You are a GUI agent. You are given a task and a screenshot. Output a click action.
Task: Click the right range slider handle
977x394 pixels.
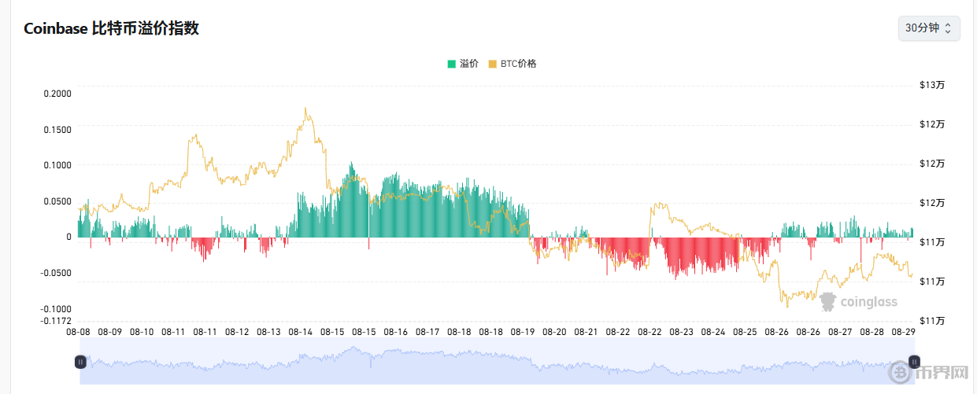[x=914, y=362]
